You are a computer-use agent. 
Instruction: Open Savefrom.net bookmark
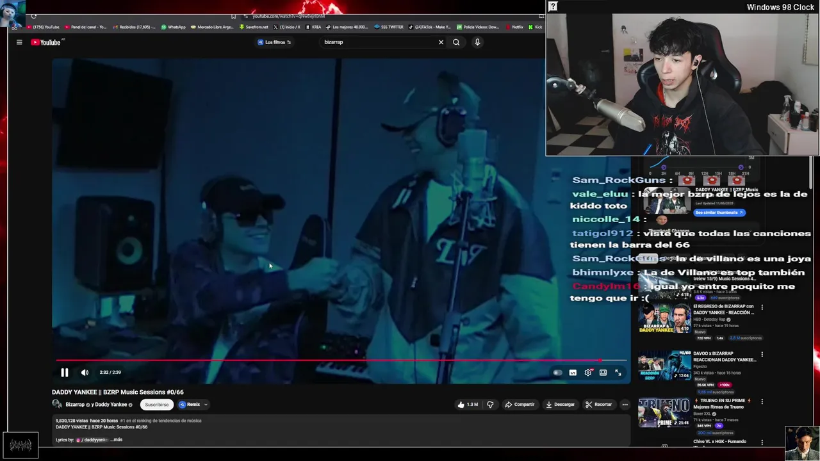pos(254,27)
